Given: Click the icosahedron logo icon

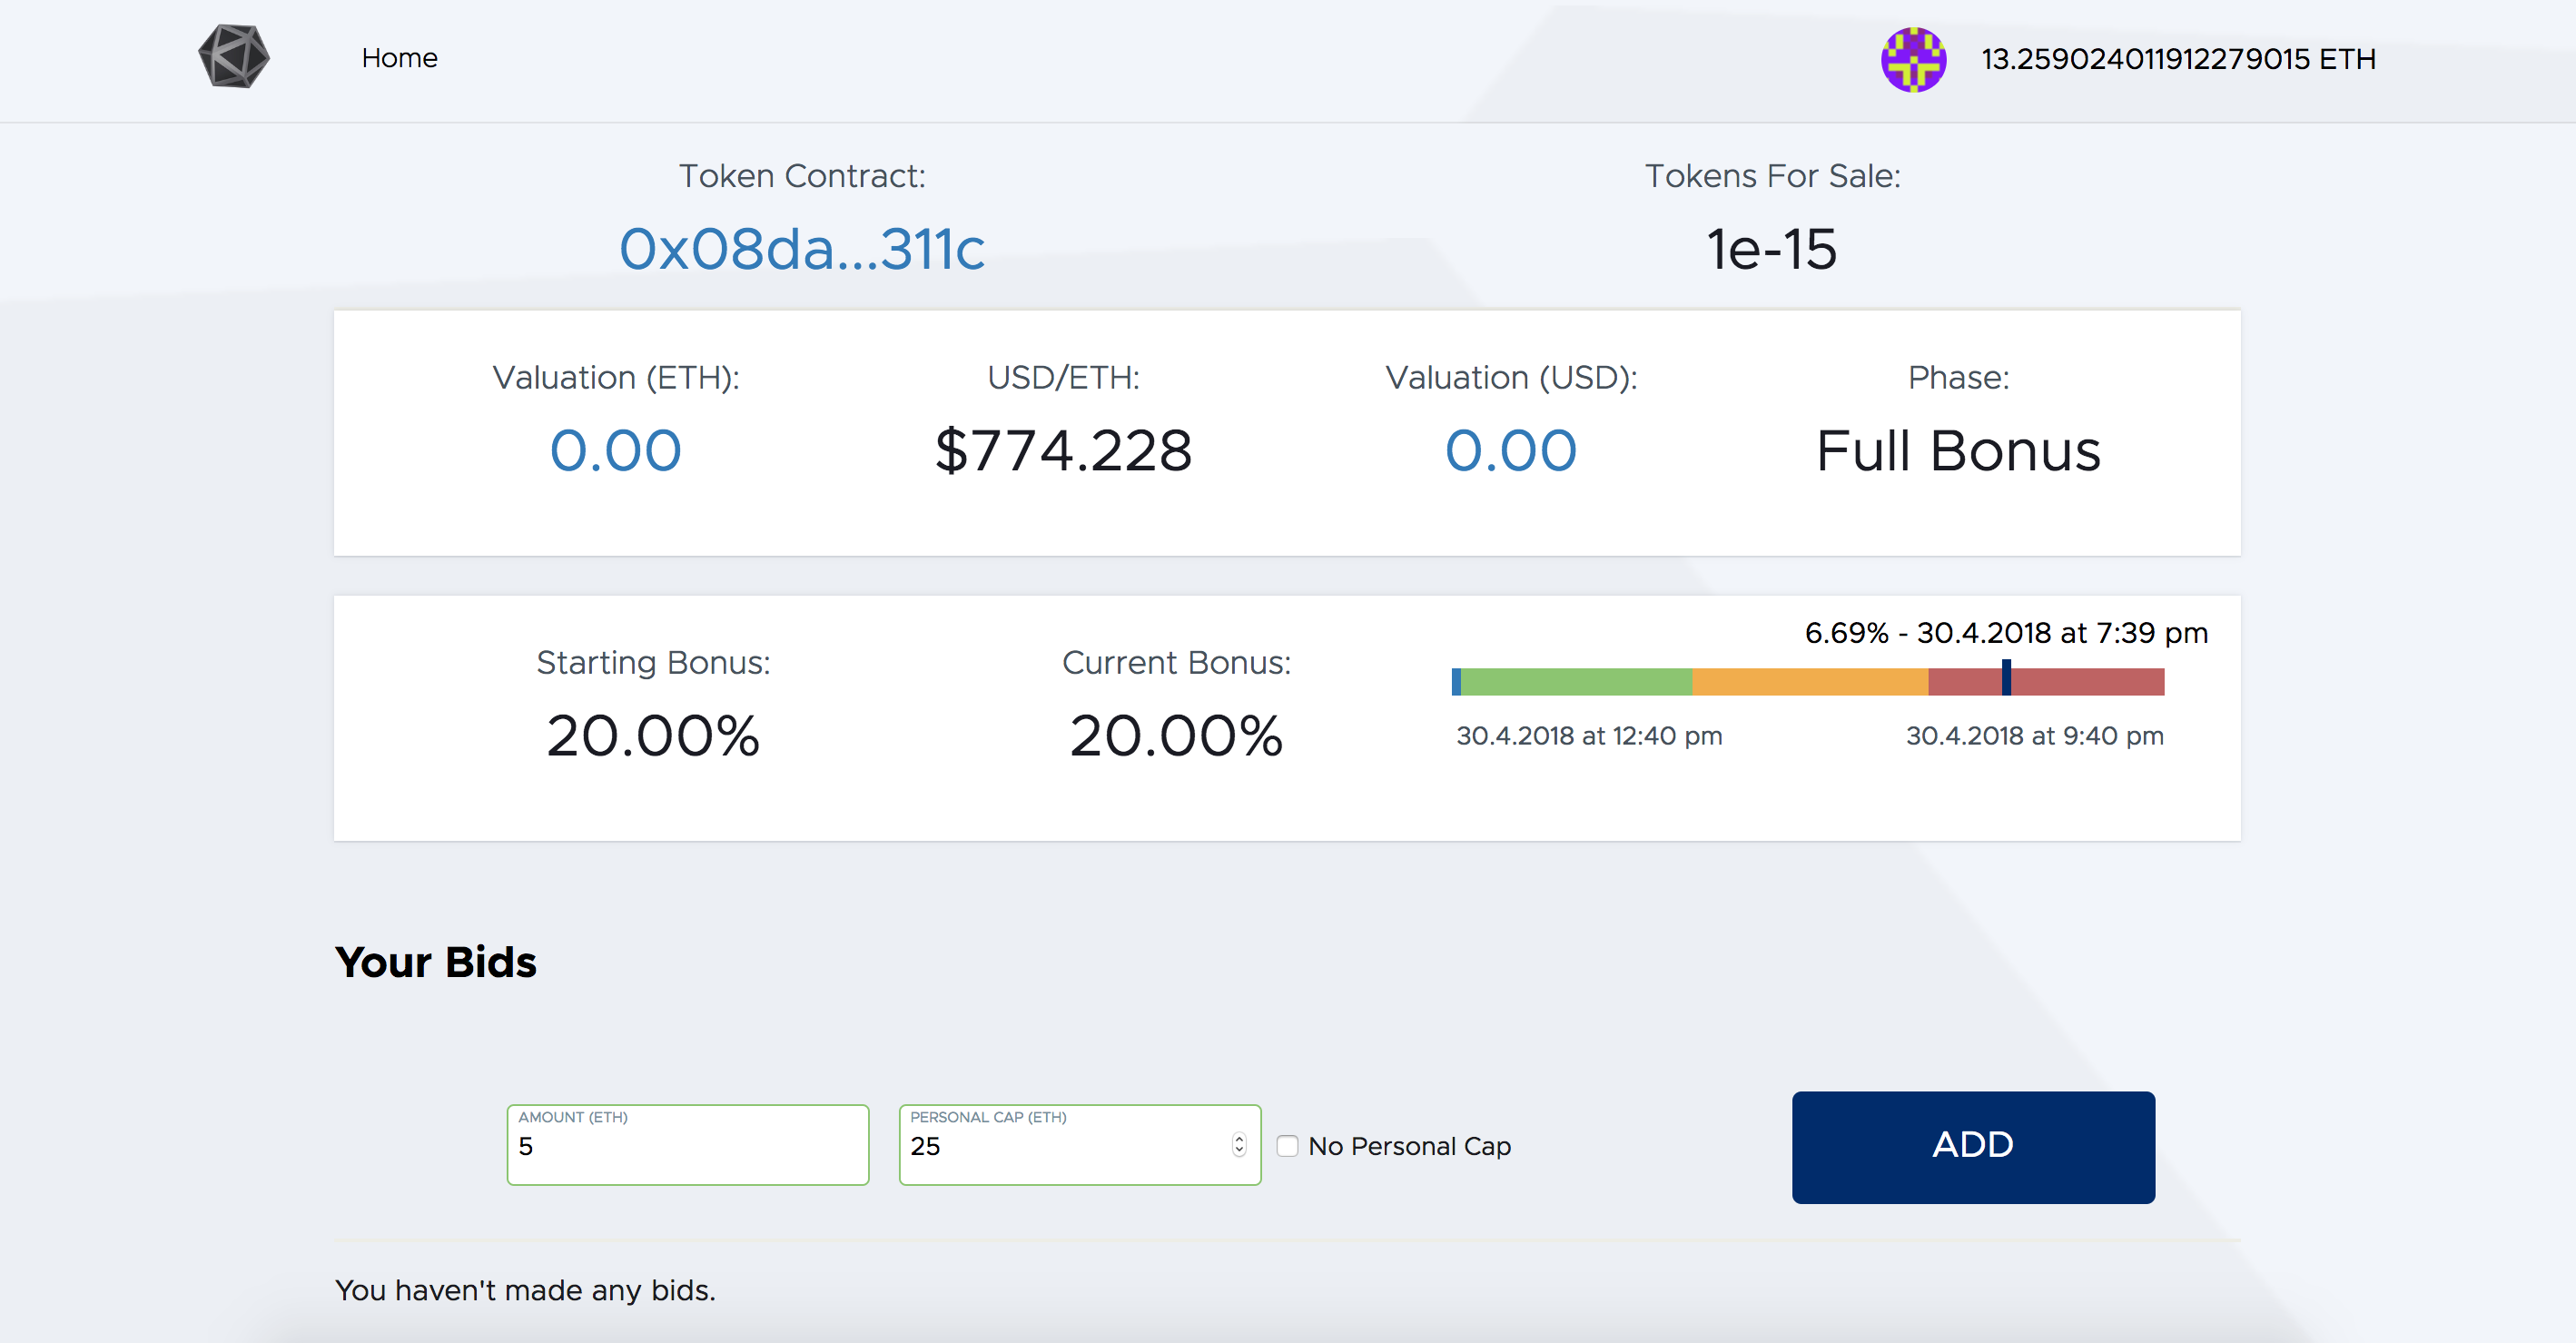Looking at the screenshot, I should (234, 57).
